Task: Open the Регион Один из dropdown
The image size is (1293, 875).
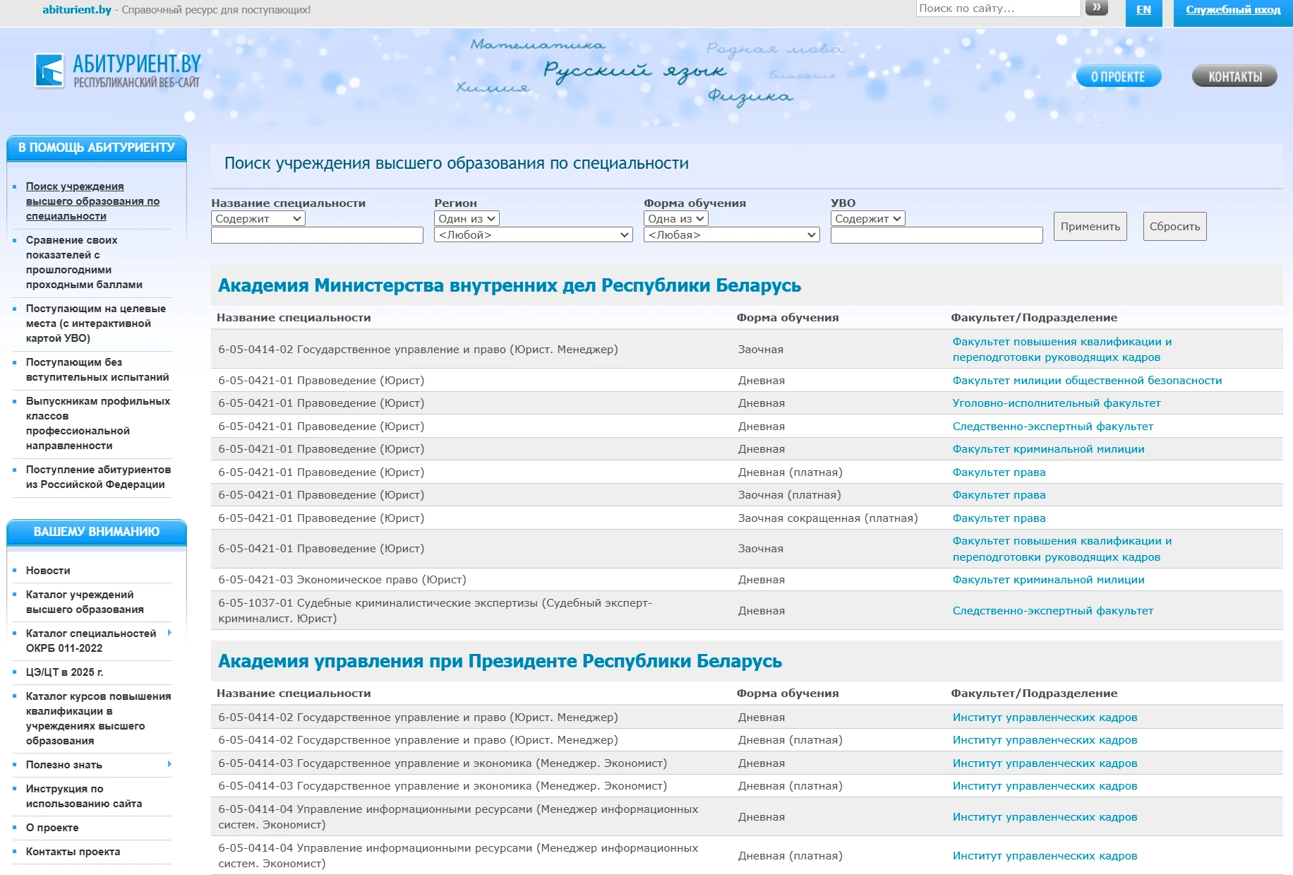Action: tap(467, 219)
